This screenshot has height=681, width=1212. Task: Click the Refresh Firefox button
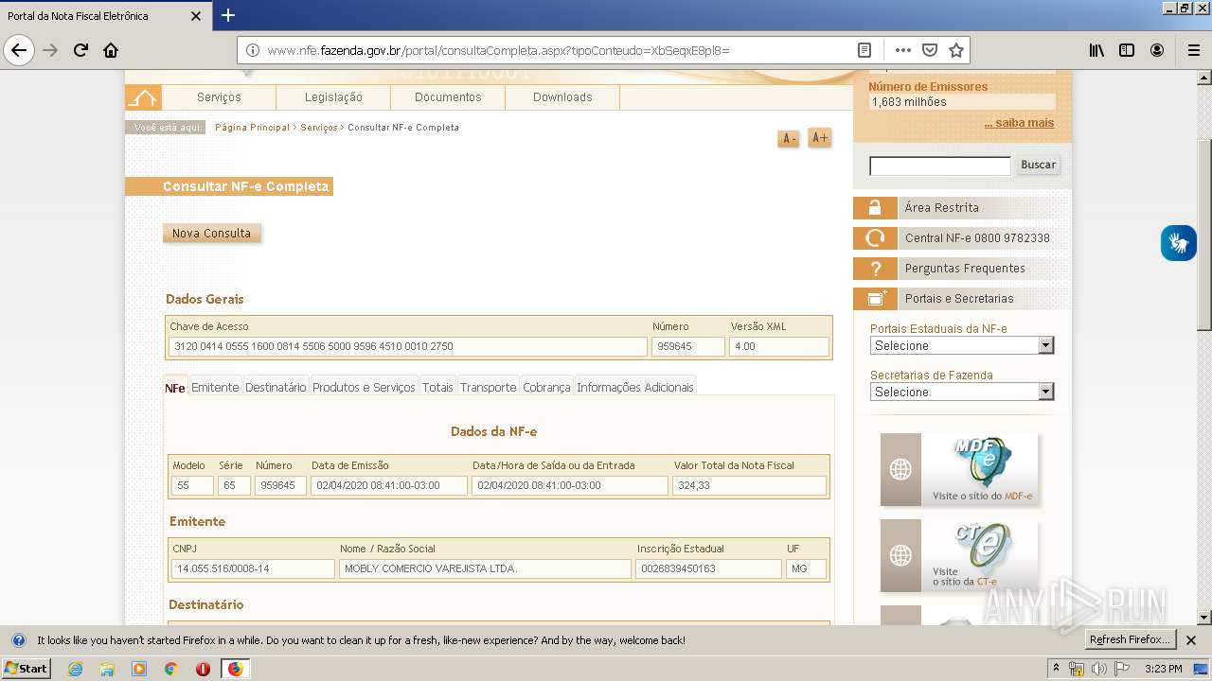(1130, 640)
